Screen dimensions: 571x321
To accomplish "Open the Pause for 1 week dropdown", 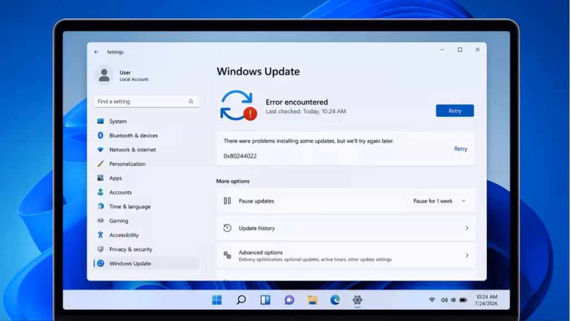I will coord(439,201).
